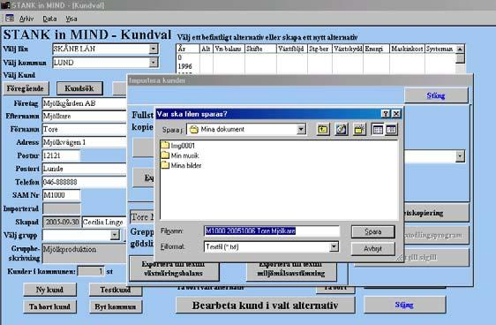This screenshot has width=496, height=325.
Task: Click the Skifte column header
Action: (x=260, y=49)
